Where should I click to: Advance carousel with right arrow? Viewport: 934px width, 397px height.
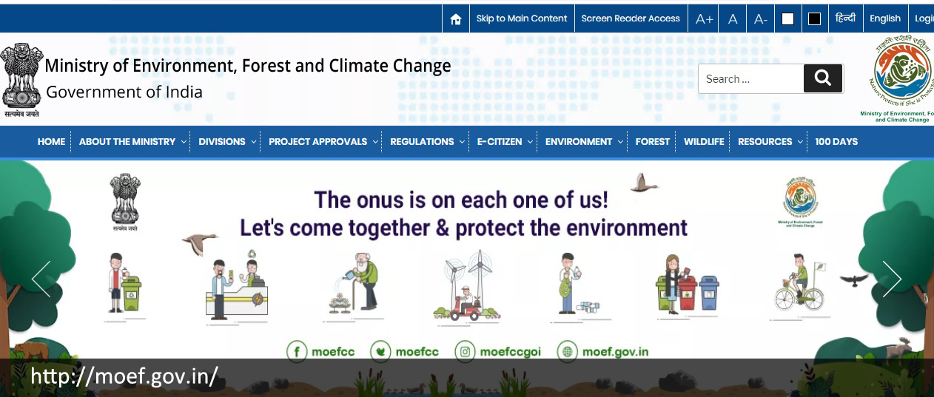tap(892, 279)
